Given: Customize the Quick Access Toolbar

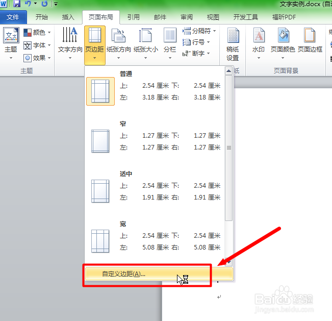Looking at the screenshot, I should click(x=56, y=4).
